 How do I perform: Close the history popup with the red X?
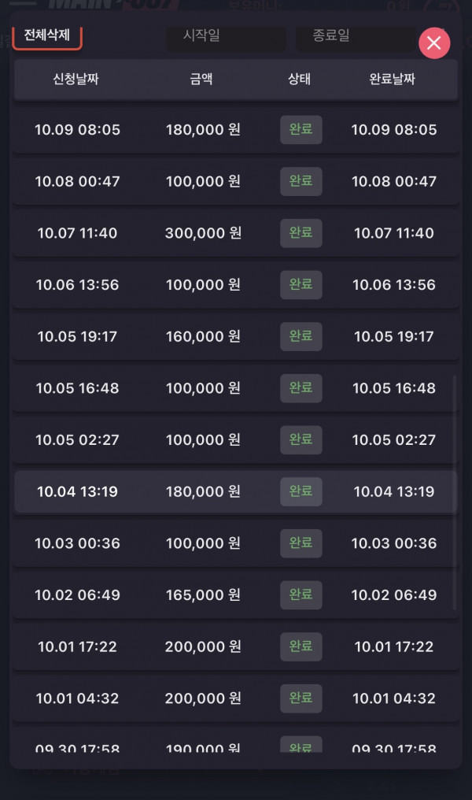[433, 43]
